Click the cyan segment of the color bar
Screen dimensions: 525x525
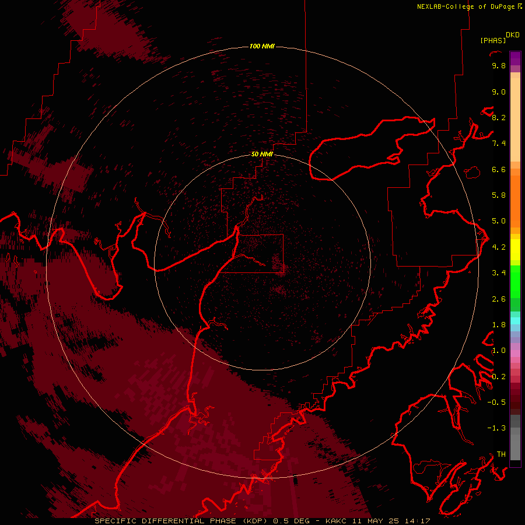pyautogui.click(x=515, y=321)
